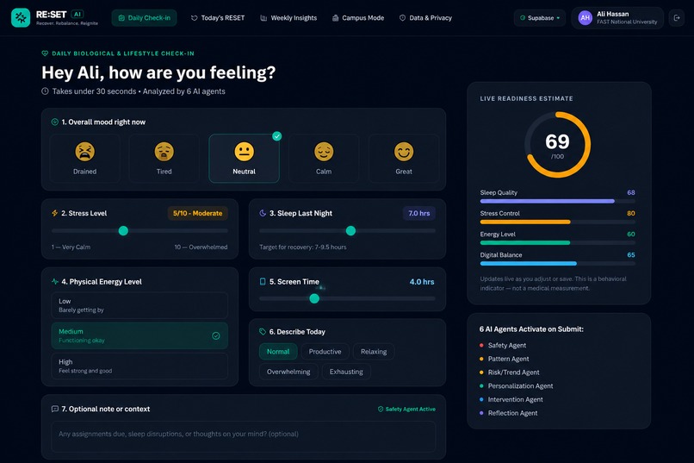This screenshot has width=694, height=463.
Task: Click the shield icon in Safety Agent Active
Action: pyautogui.click(x=381, y=409)
